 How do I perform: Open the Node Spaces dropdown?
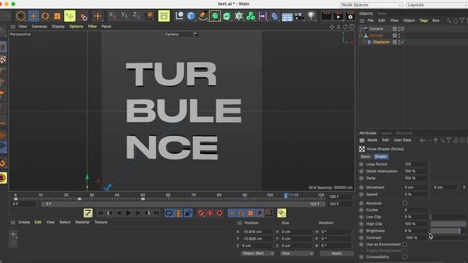point(371,5)
